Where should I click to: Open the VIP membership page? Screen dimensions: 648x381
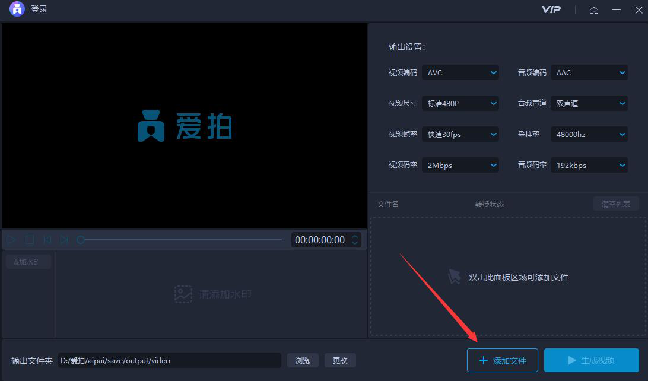click(551, 9)
